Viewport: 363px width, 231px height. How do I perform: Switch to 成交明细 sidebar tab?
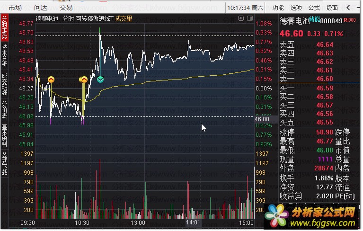[4, 84]
